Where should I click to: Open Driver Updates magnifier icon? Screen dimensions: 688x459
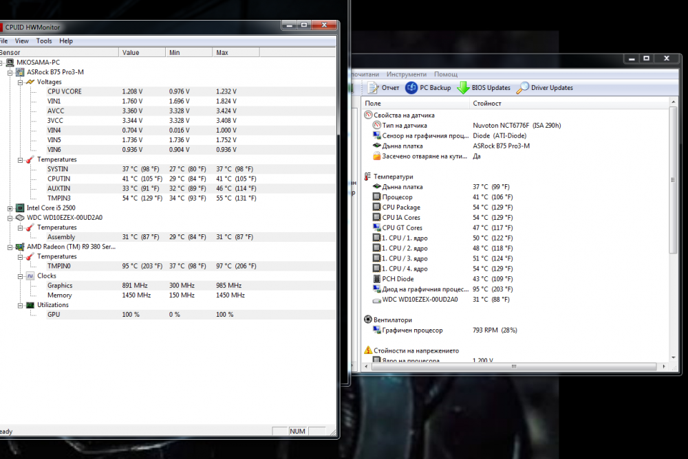(x=523, y=88)
